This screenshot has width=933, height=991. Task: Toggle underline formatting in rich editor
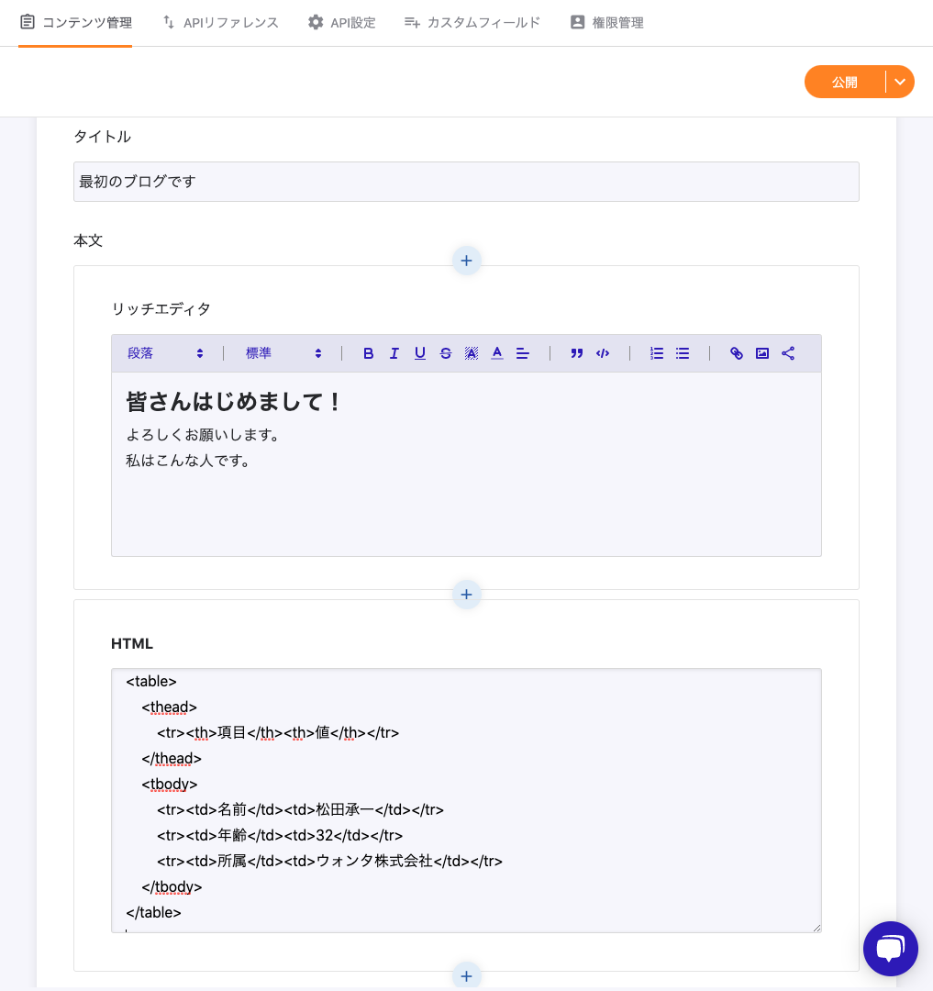point(419,353)
